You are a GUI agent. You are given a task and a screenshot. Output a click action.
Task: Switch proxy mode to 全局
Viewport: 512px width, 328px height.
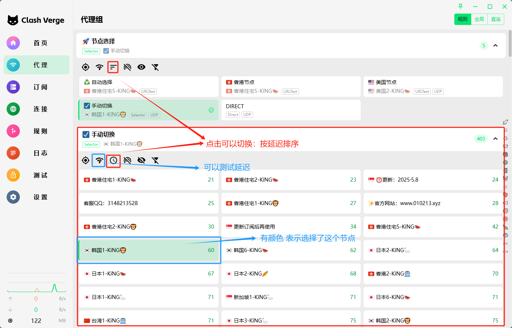(x=479, y=19)
